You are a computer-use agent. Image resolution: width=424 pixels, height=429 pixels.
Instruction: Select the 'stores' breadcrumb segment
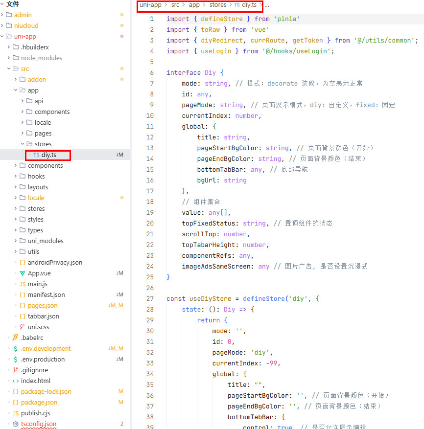(217, 5)
